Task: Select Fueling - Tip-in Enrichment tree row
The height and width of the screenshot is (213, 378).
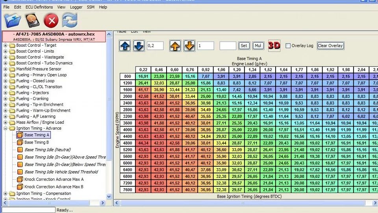Action: coord(39,105)
